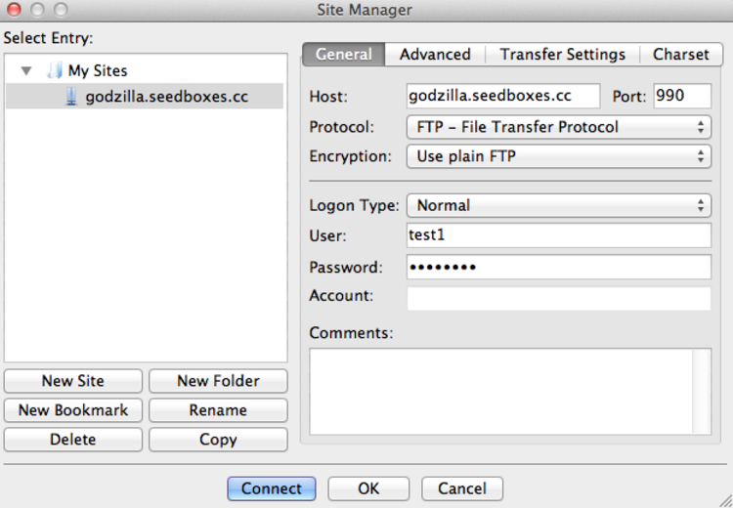This screenshot has height=508, width=733.
Task: Open the Protocol dropdown
Action: (x=558, y=127)
